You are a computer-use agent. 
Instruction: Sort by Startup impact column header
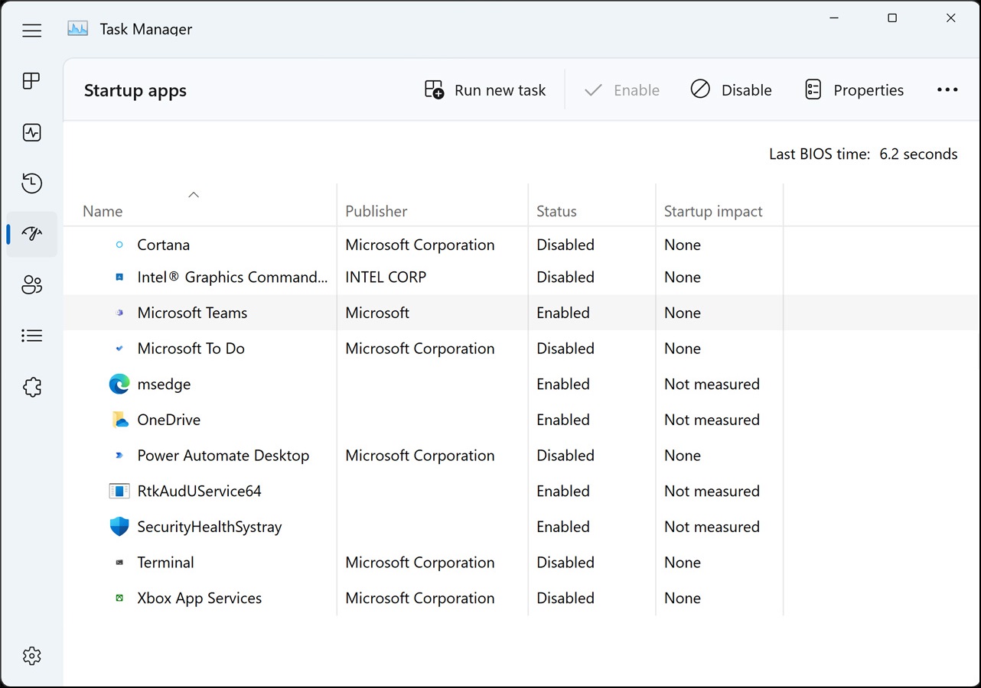712,212
